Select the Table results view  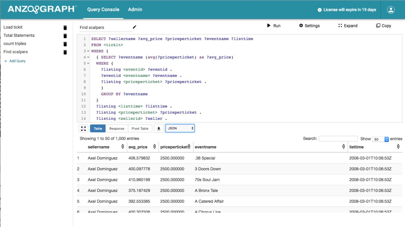98,129
